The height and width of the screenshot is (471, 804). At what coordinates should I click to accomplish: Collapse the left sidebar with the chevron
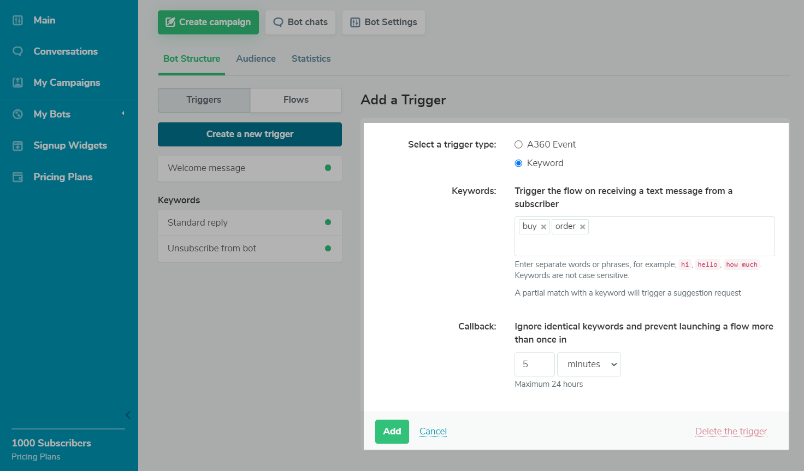[x=128, y=415]
